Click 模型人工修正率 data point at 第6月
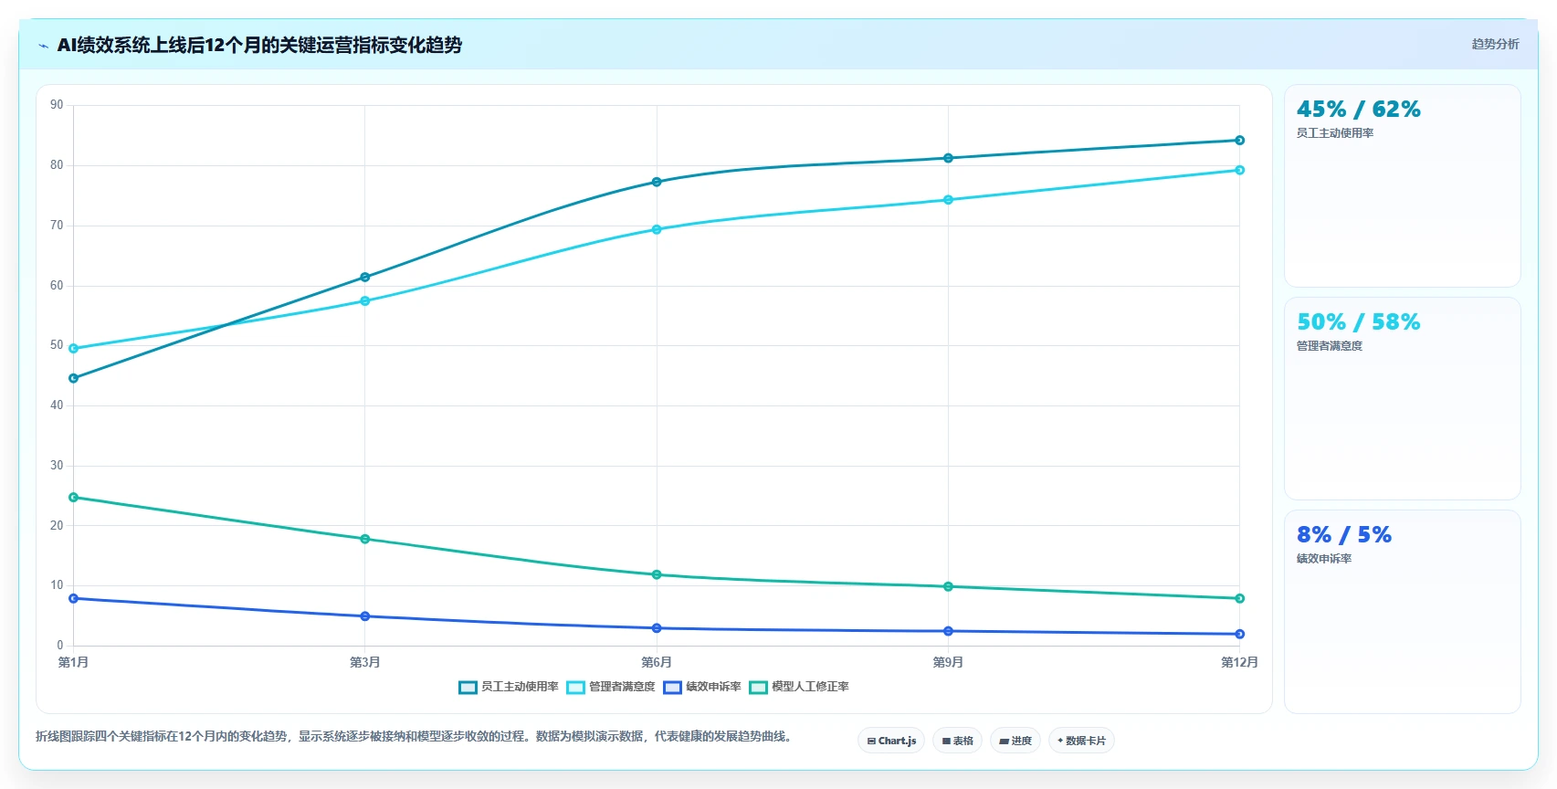This screenshot has height=789, width=1557. coord(657,574)
